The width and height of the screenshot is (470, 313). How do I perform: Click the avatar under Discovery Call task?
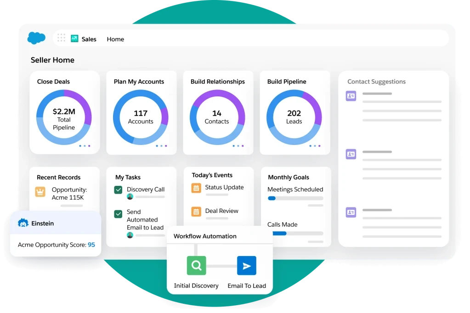tap(130, 196)
